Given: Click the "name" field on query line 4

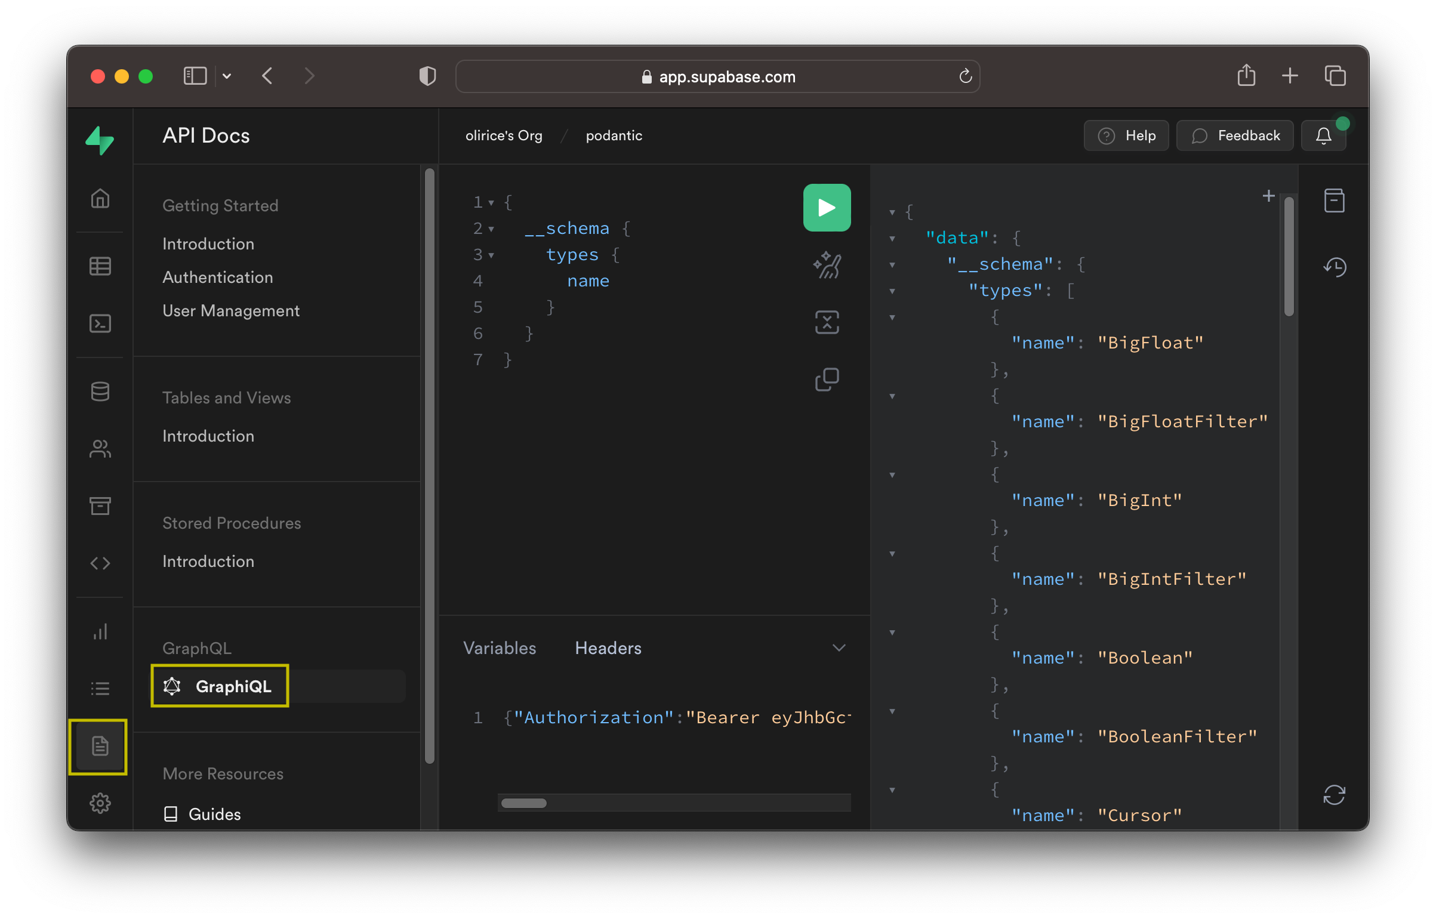Looking at the screenshot, I should (x=588, y=281).
